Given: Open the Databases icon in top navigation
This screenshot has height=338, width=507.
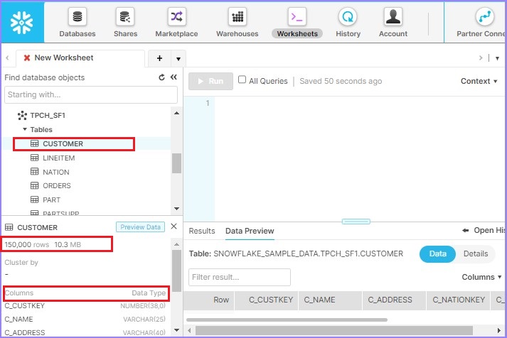Looking at the screenshot, I should point(77,17).
